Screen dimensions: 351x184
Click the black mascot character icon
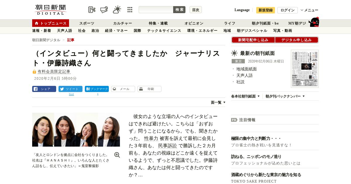click(x=314, y=22)
